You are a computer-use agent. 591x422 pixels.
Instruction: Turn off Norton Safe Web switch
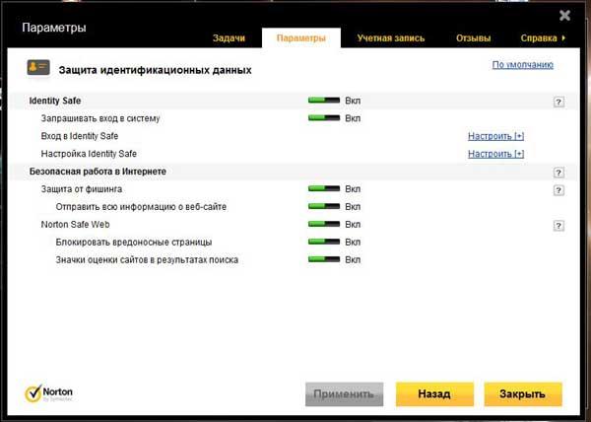tap(324, 224)
